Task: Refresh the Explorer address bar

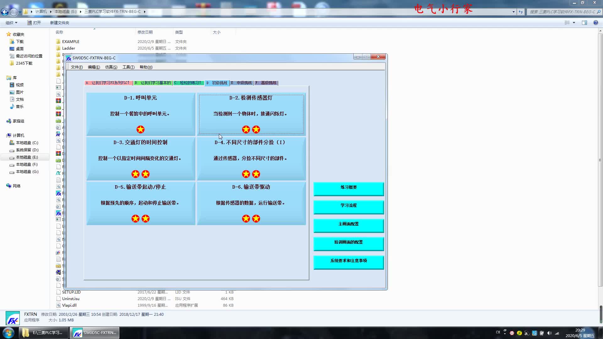Action: (x=521, y=12)
